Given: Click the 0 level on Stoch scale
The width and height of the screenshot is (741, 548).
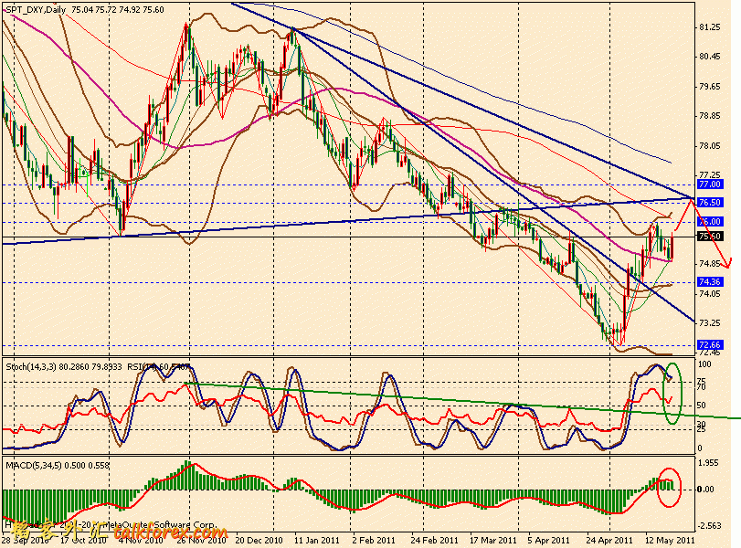Looking at the screenshot, I should (x=700, y=448).
